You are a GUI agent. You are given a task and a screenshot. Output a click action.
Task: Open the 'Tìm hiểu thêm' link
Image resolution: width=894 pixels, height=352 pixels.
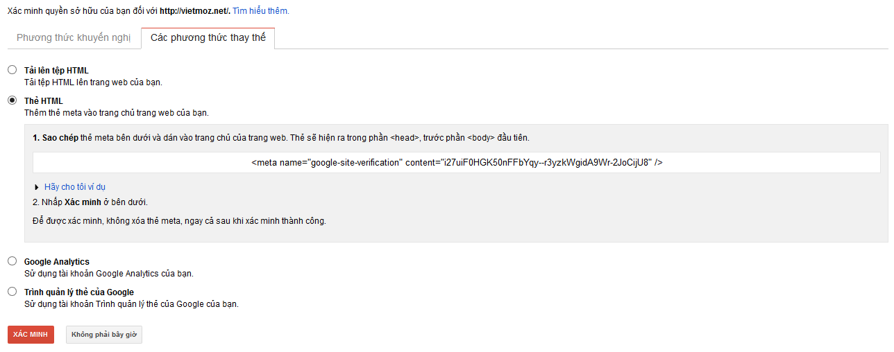pos(260,11)
